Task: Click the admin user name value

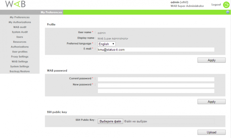Action: tap(102, 33)
